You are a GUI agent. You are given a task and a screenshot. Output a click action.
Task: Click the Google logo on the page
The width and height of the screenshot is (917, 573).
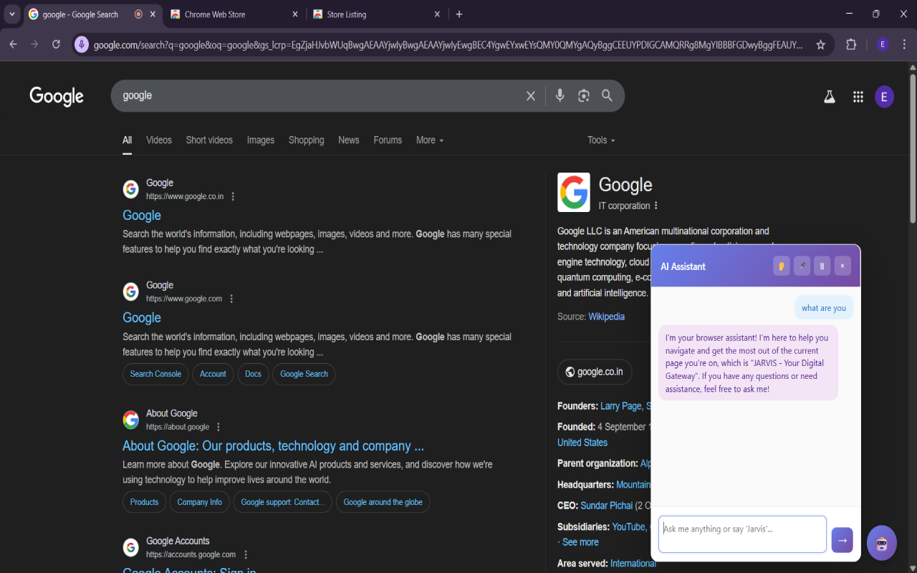click(x=57, y=97)
